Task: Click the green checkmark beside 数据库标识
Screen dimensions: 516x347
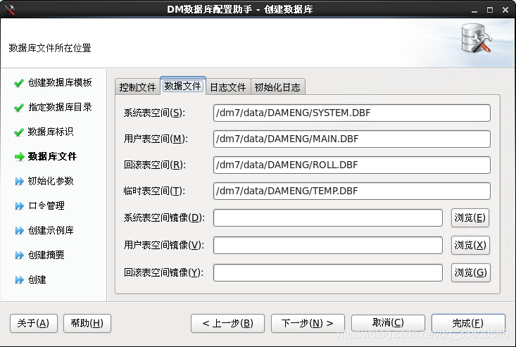Action: point(19,132)
